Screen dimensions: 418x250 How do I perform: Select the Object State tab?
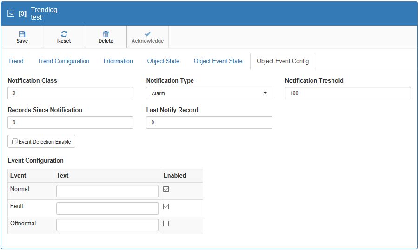(x=163, y=61)
